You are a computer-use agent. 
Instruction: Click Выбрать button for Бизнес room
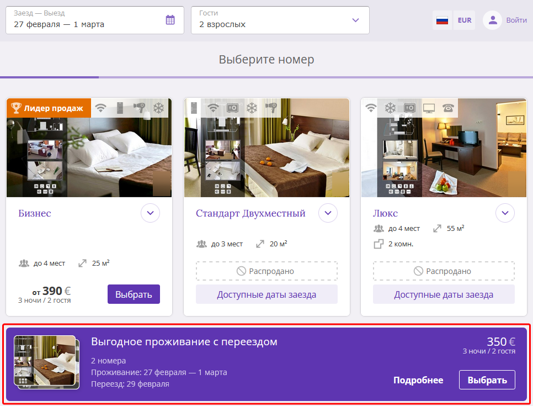(134, 294)
